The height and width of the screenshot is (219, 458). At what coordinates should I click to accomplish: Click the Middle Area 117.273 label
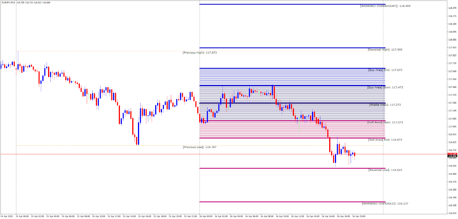(385, 105)
